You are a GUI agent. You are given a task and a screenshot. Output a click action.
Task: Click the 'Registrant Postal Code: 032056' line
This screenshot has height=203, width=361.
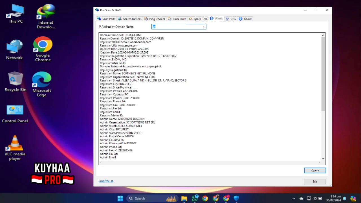tap(119, 91)
